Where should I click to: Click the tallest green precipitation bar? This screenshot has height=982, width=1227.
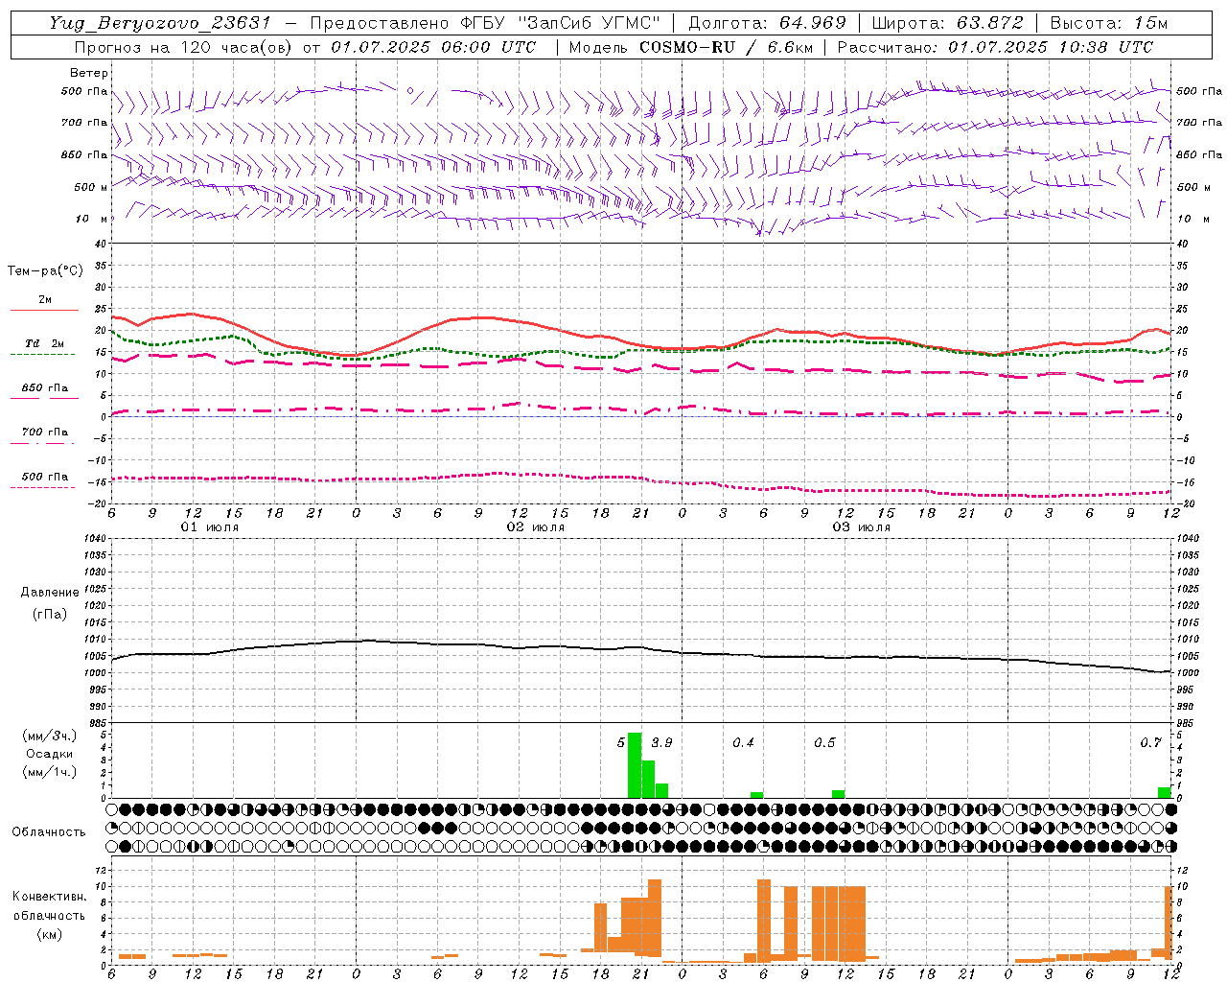635,765
